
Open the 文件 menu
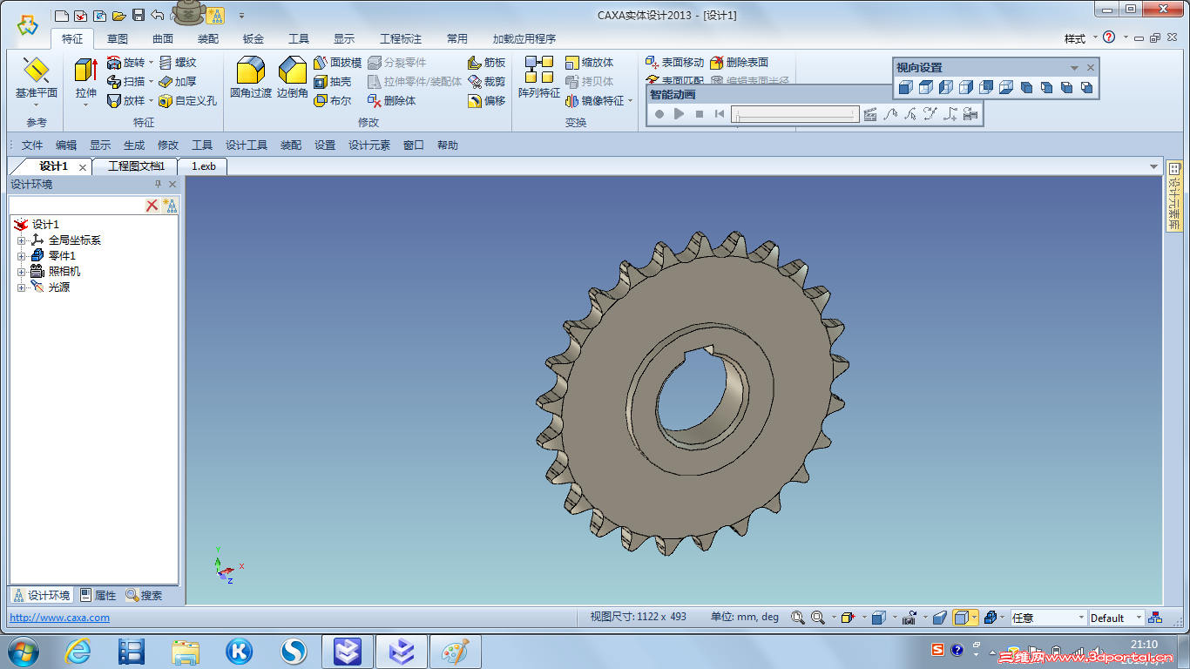[x=32, y=145]
